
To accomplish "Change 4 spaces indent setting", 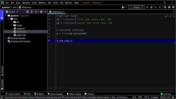I will click(x=155, y=97).
